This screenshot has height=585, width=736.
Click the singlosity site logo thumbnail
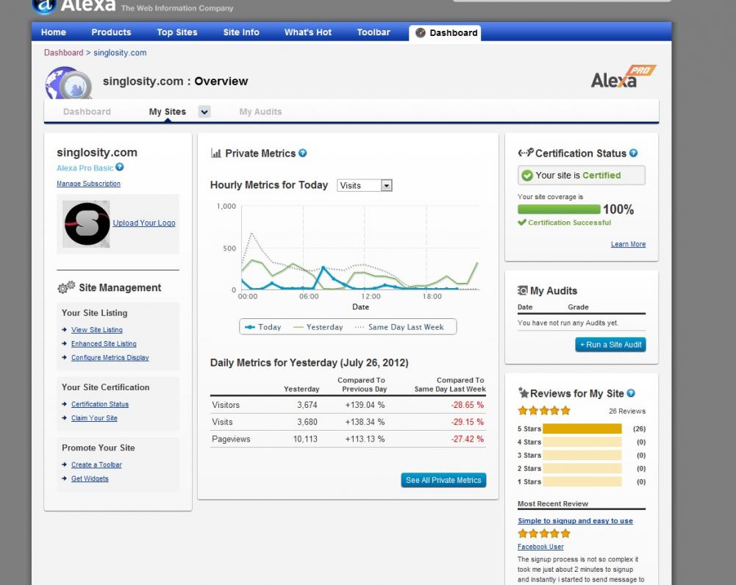click(86, 224)
